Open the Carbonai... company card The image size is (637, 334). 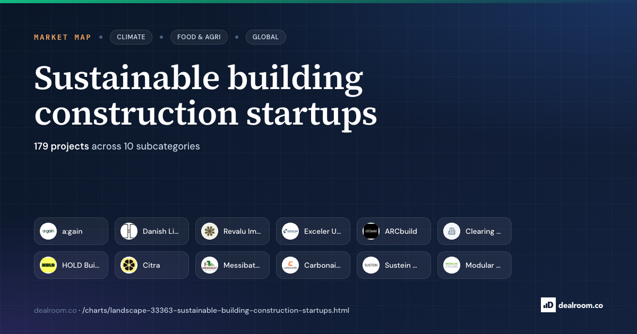point(313,265)
